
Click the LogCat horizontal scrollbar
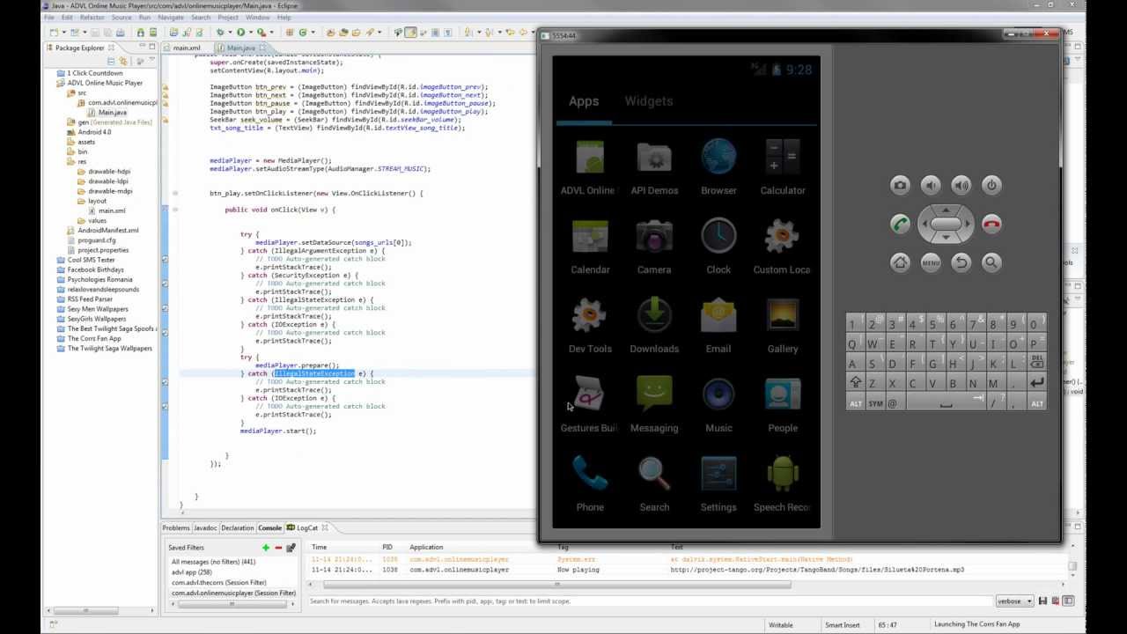tap(556, 585)
